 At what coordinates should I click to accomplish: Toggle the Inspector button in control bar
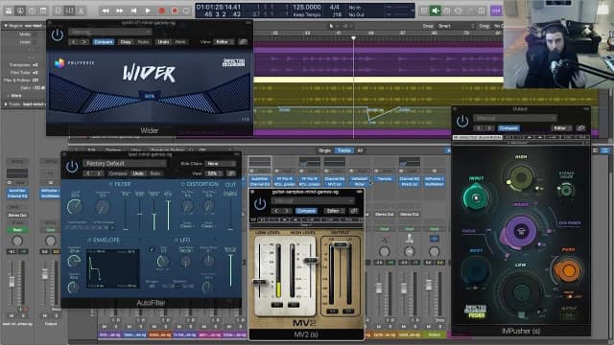(x=20, y=11)
